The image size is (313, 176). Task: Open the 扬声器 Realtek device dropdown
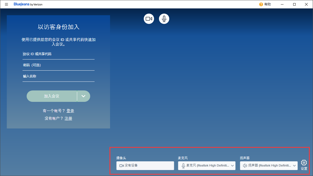pyautogui.click(x=269, y=166)
